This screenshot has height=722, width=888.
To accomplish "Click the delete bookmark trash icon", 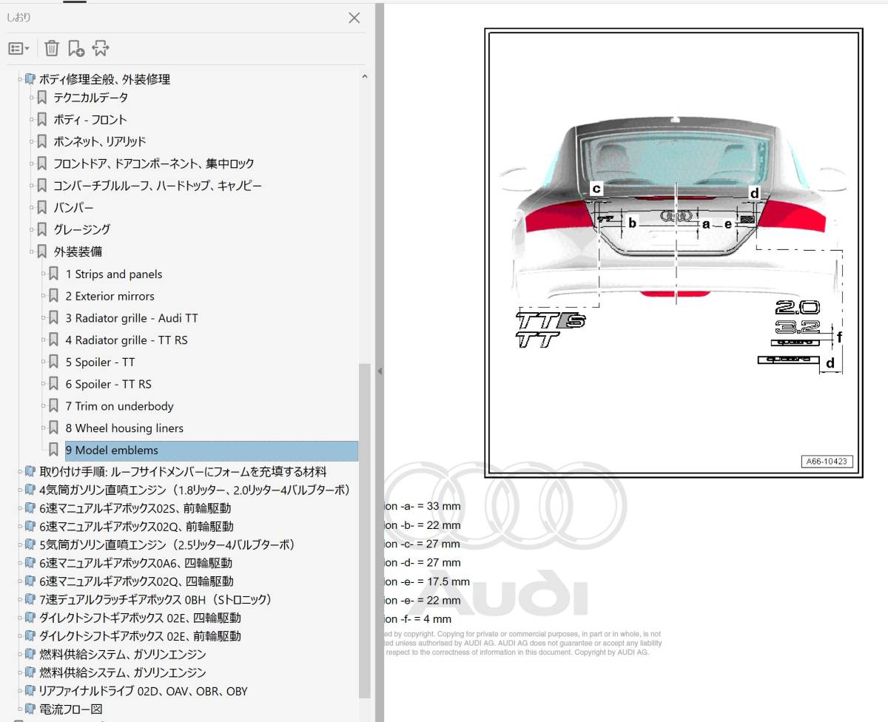I will [x=52, y=49].
